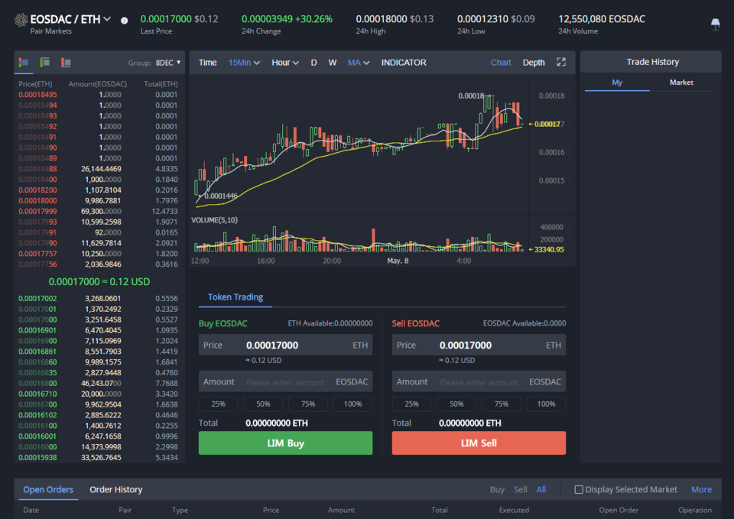Expand chart to fullscreen
This screenshot has width=734, height=519.
click(560, 62)
